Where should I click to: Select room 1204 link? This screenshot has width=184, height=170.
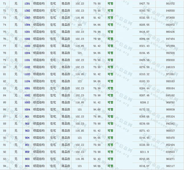27,53
